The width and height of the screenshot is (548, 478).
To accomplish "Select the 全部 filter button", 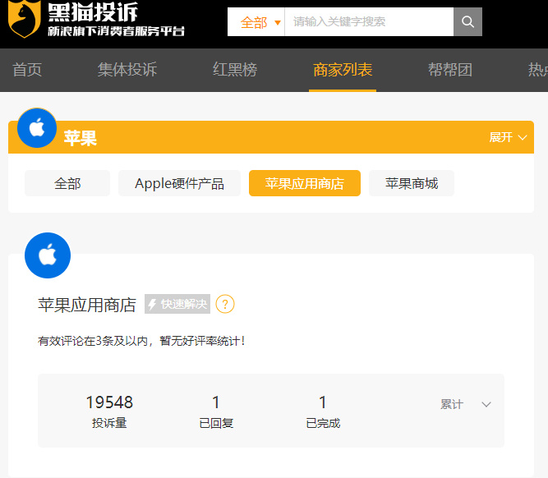I will pos(67,183).
